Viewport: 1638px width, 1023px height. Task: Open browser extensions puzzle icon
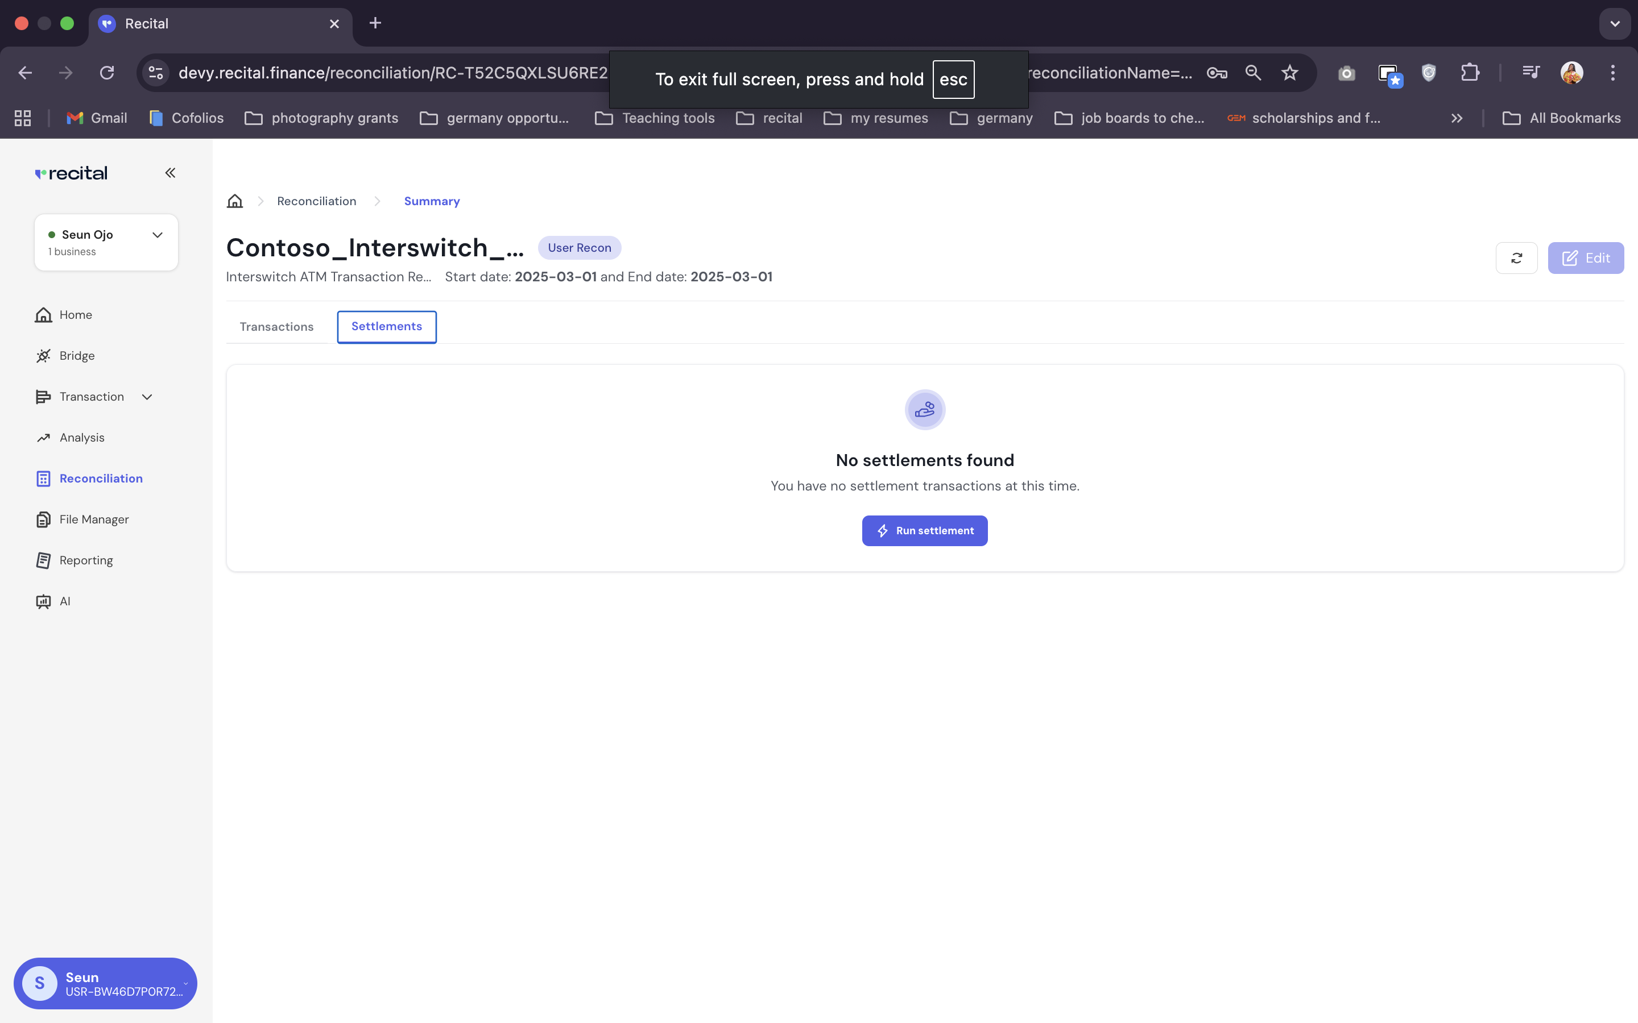point(1470,73)
